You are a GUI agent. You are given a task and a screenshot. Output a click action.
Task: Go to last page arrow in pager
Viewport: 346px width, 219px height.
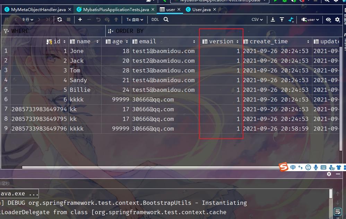tap(48, 20)
